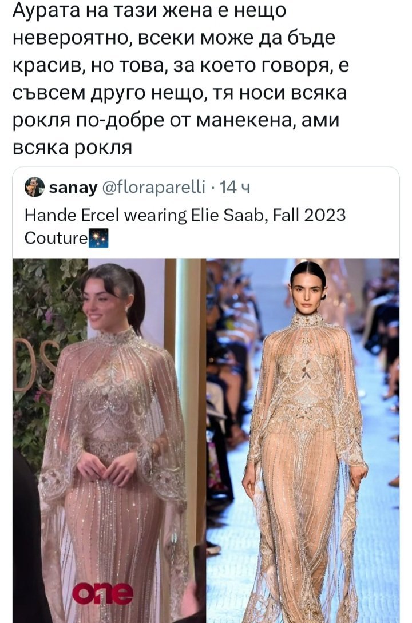The width and height of the screenshot is (412, 623).
Task: Click the red 'one' logo watermark
Action: tap(102, 594)
